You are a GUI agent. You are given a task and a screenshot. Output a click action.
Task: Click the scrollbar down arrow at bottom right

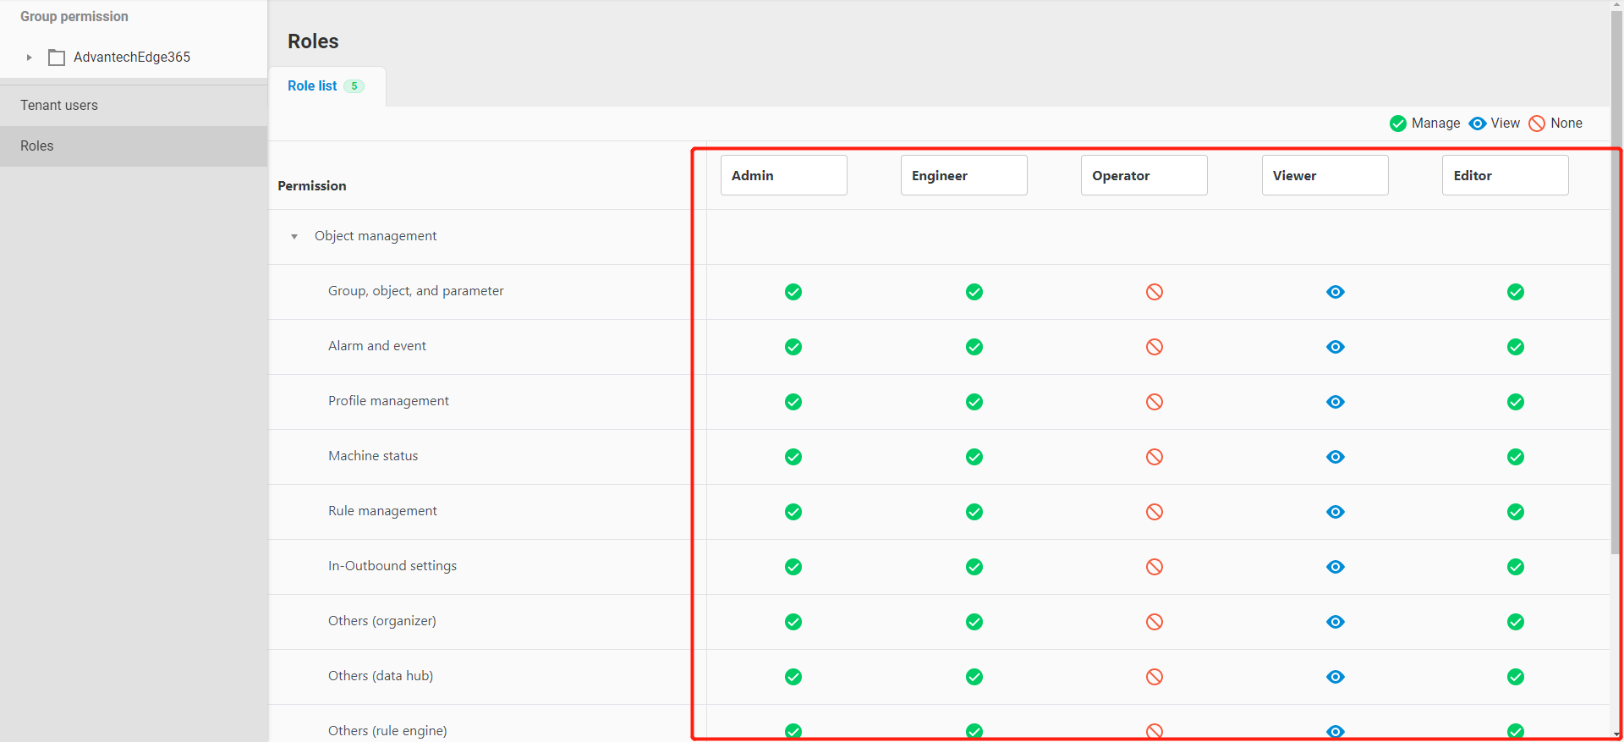click(x=1616, y=734)
